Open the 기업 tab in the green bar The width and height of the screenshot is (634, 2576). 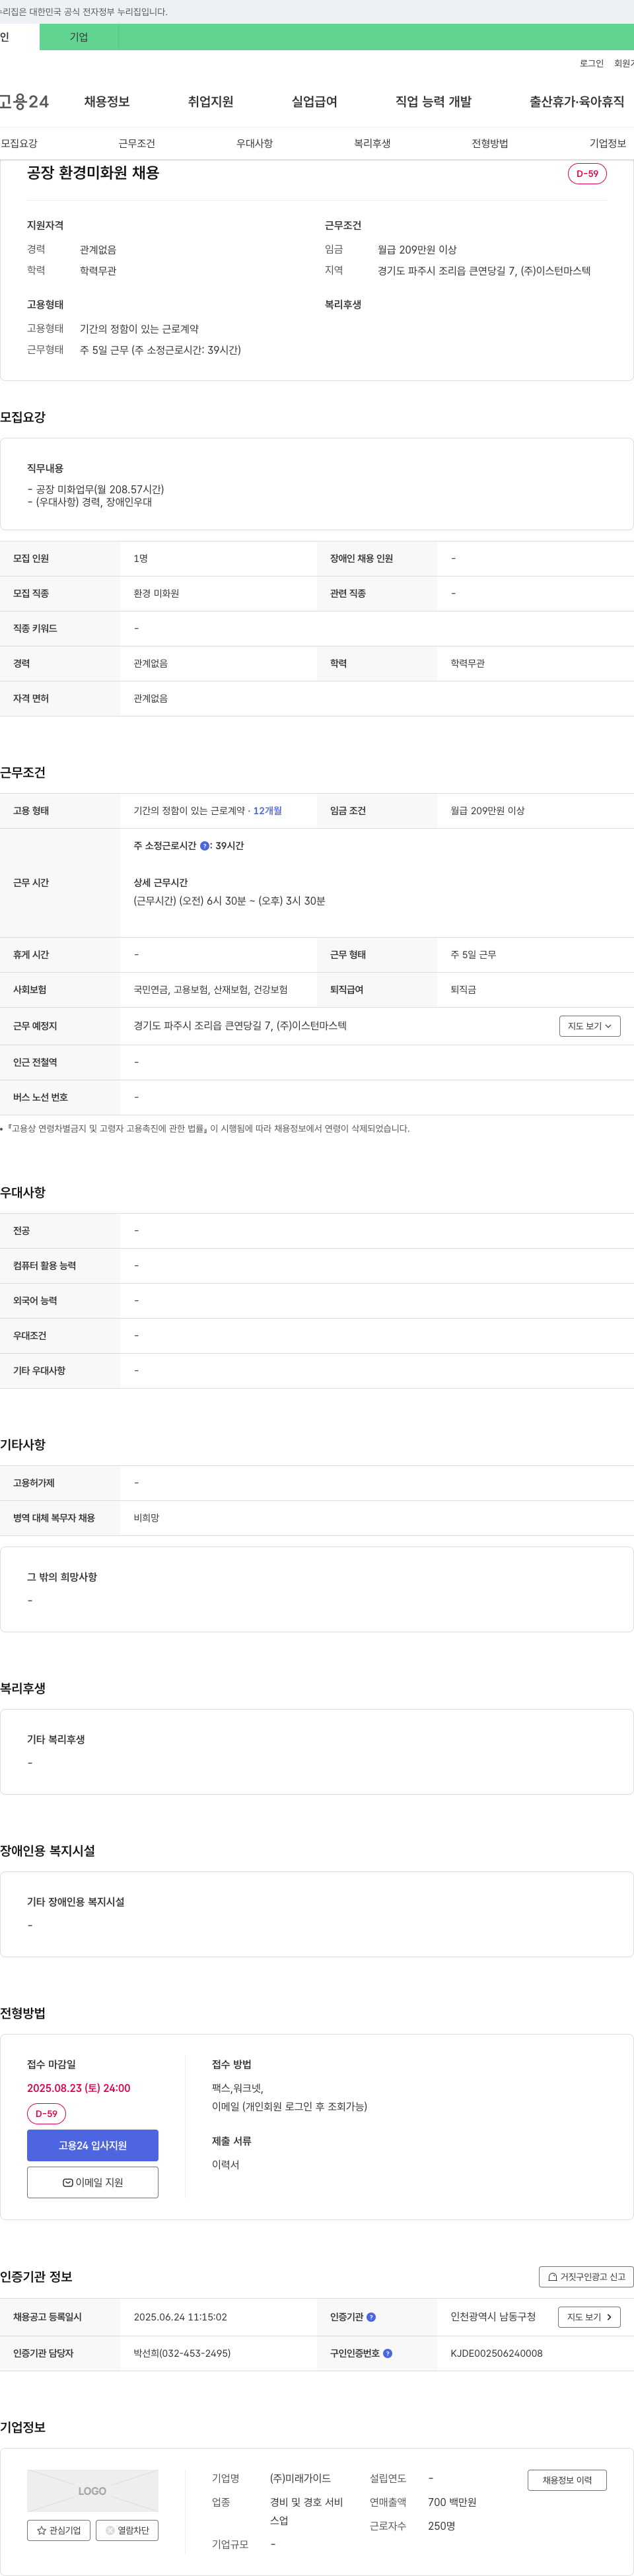click(x=79, y=37)
